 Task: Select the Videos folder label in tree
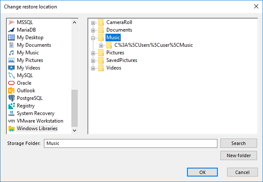tap(114, 68)
